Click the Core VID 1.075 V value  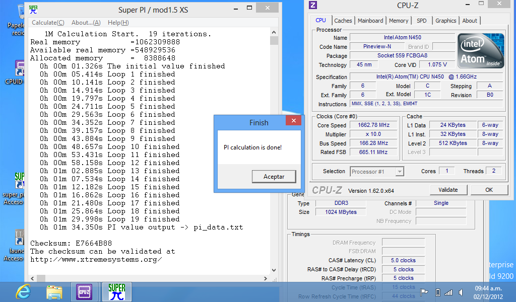click(x=437, y=65)
